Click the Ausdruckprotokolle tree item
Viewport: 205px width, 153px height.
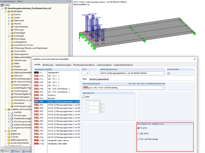(20, 143)
